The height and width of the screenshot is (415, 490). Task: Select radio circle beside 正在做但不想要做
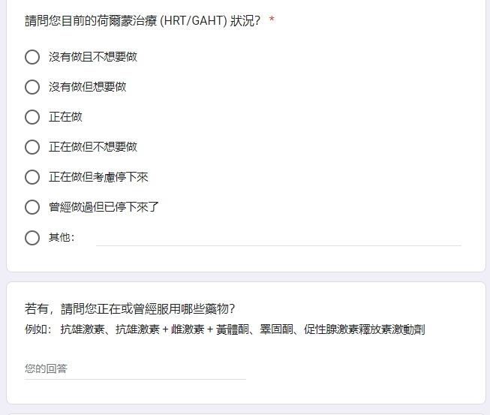[x=32, y=147]
